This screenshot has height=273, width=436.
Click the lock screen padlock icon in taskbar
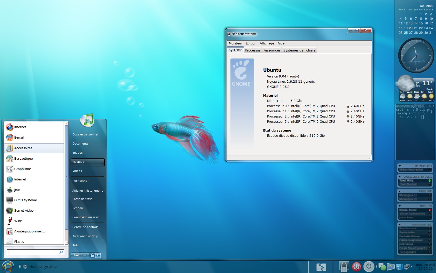[344, 267]
